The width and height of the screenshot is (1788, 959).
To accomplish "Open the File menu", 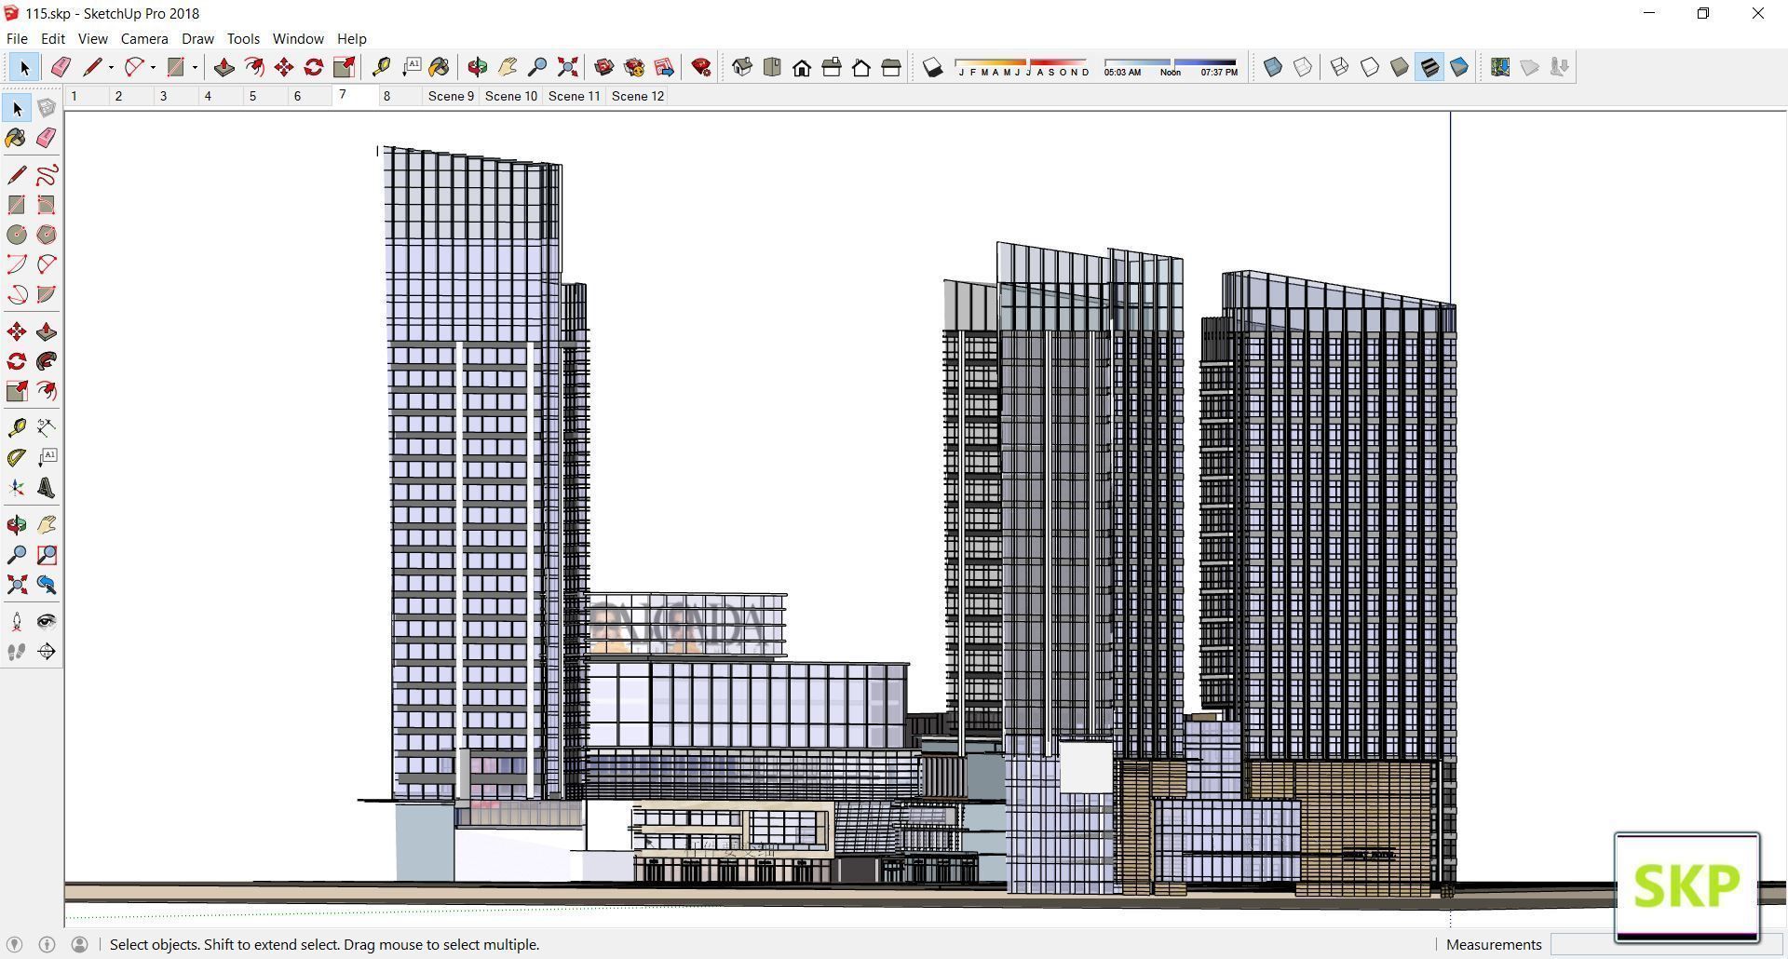I will click(17, 38).
